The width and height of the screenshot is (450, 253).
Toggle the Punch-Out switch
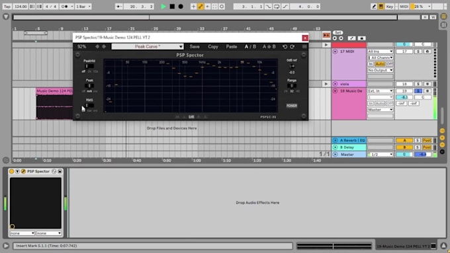[x=285, y=7]
